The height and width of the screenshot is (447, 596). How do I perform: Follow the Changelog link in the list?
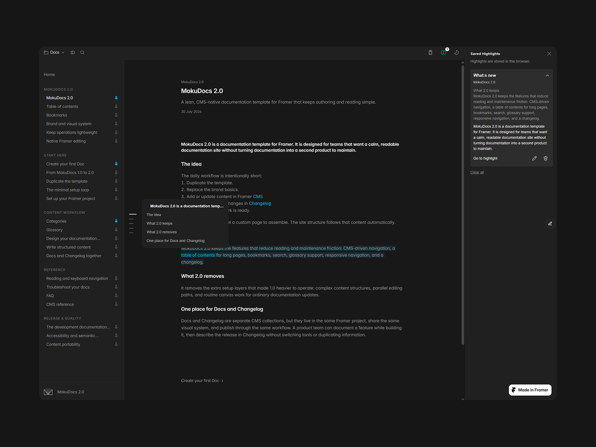point(260,203)
